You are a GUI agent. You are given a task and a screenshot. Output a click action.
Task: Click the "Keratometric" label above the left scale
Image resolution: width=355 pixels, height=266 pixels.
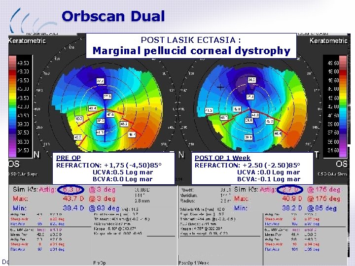tap(27, 41)
